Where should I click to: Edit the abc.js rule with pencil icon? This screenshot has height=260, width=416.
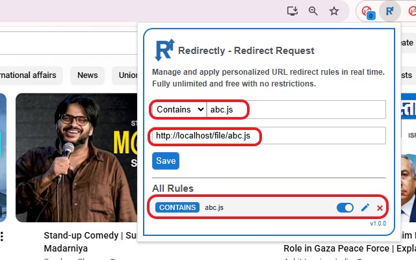point(365,207)
